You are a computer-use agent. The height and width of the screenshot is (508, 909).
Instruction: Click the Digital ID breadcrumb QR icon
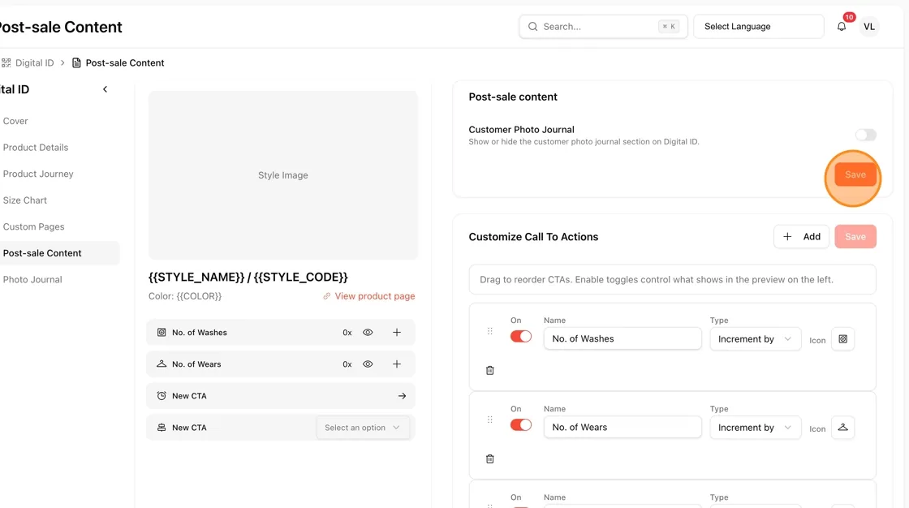coord(6,62)
